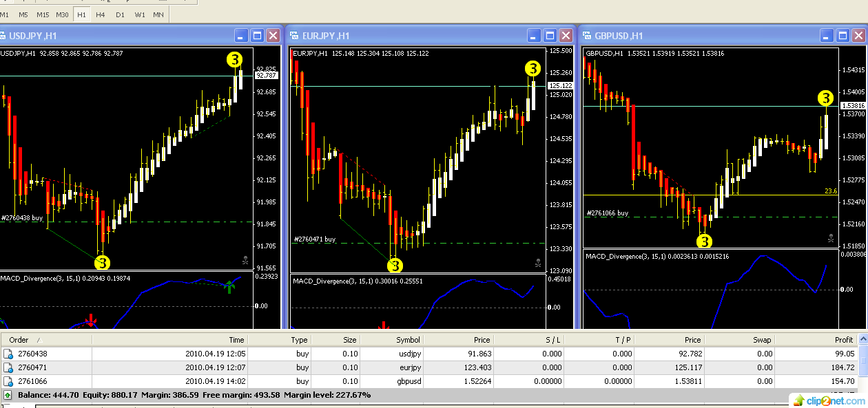Sort orders by Symbol column header
868x408 pixels.
click(391, 340)
